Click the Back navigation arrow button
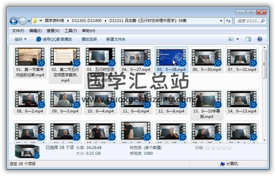Screen dimensions: 276x176 click(14, 21)
